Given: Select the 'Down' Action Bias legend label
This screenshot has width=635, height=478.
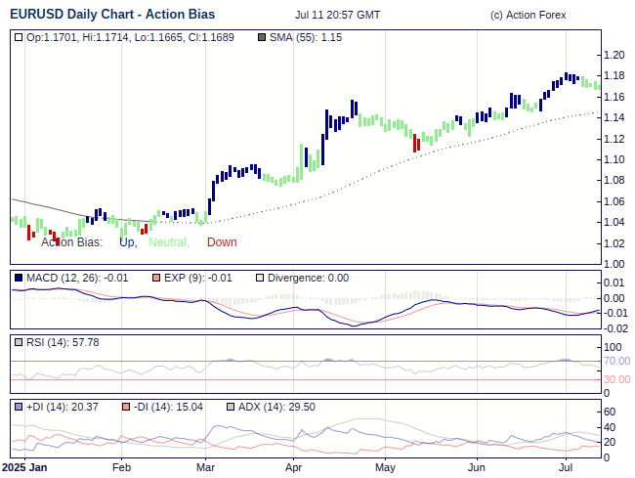Looking at the screenshot, I should [x=222, y=242].
